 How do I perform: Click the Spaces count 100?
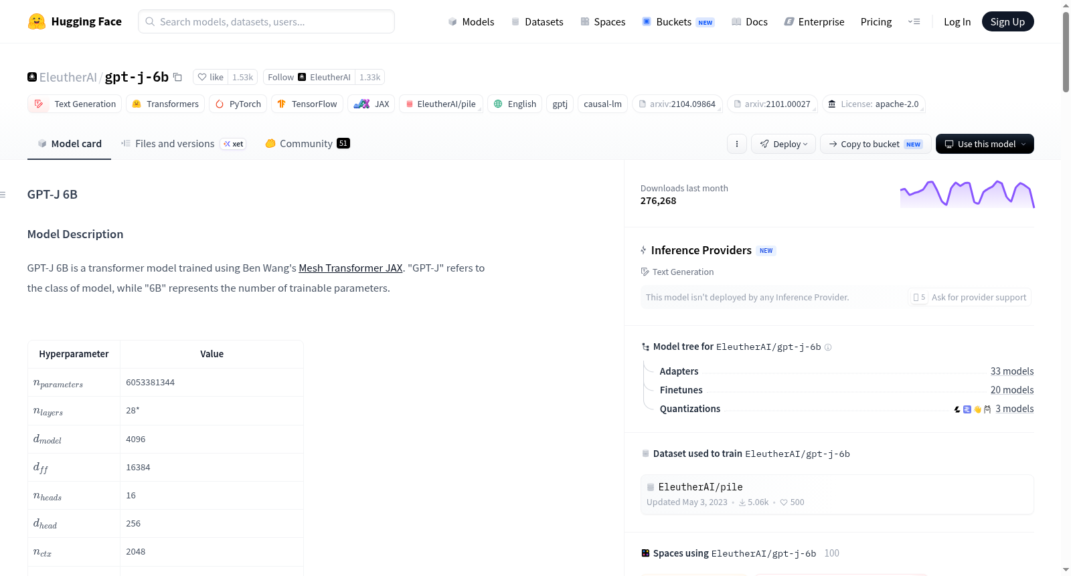point(832,553)
